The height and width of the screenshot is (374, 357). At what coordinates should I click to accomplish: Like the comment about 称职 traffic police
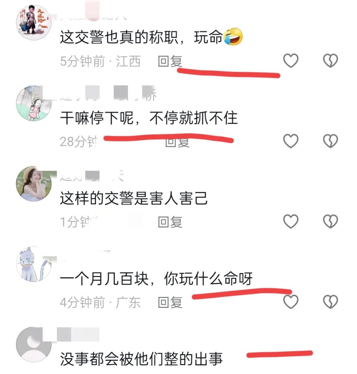coord(291,60)
